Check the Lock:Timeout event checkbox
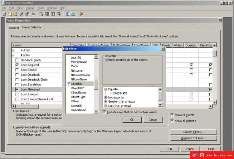 (17, 94)
